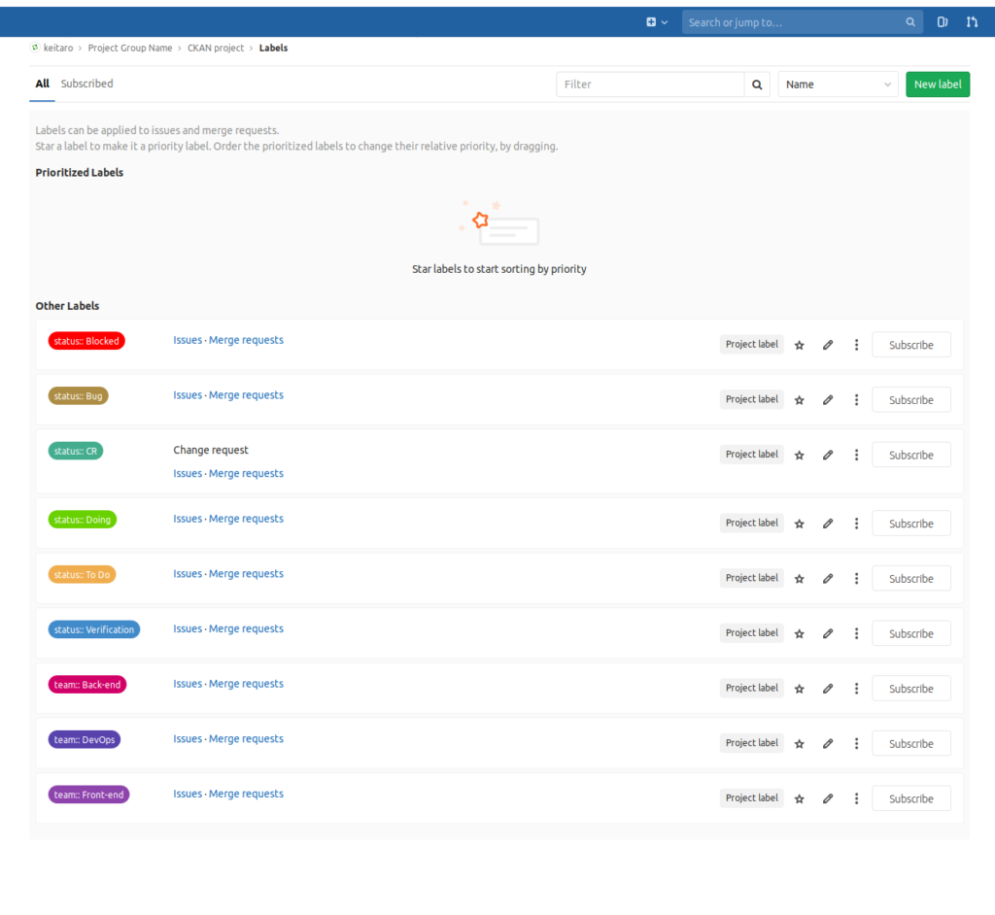The height and width of the screenshot is (915, 995).
Task: Open the three-dot menu for "status:: To Do"
Action: point(856,578)
